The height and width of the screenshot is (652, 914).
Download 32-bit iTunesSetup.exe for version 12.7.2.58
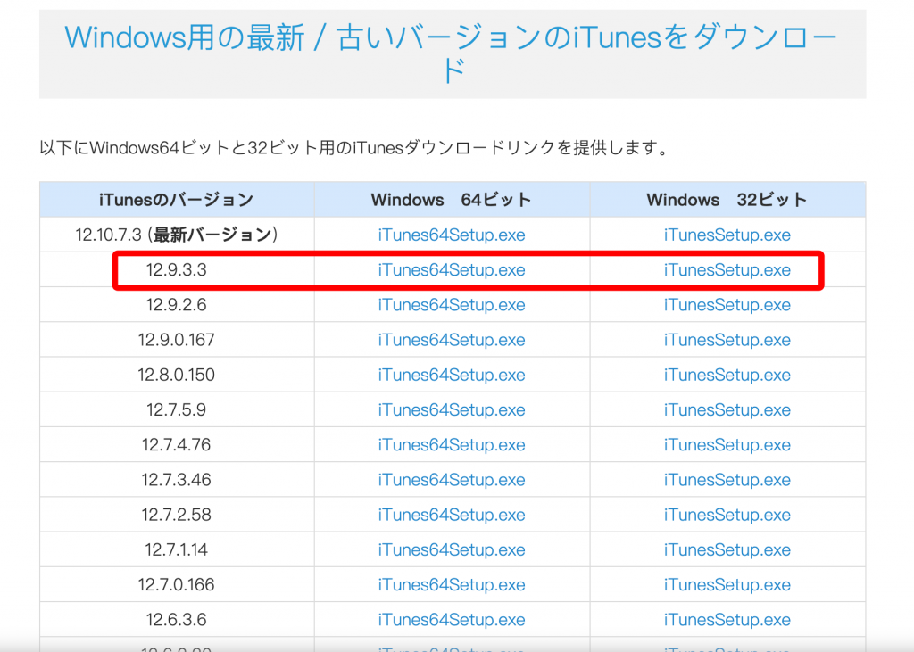coord(727,515)
